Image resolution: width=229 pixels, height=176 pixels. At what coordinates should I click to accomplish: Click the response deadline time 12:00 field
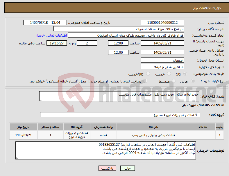pyautogui.click(x=118, y=43)
